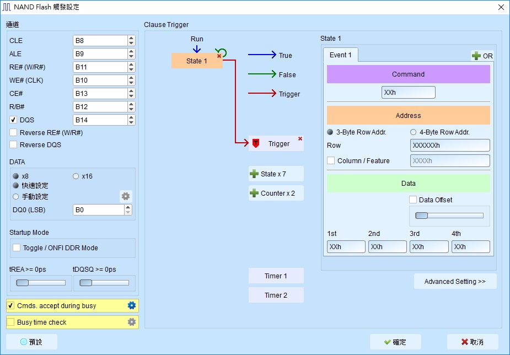Add a state via State x 7
This screenshot has width=510, height=355.
[276, 174]
